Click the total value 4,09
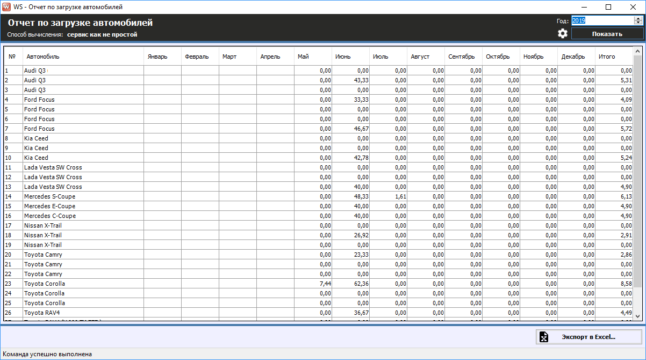Screen dimensions: 646x360 coord(626,100)
